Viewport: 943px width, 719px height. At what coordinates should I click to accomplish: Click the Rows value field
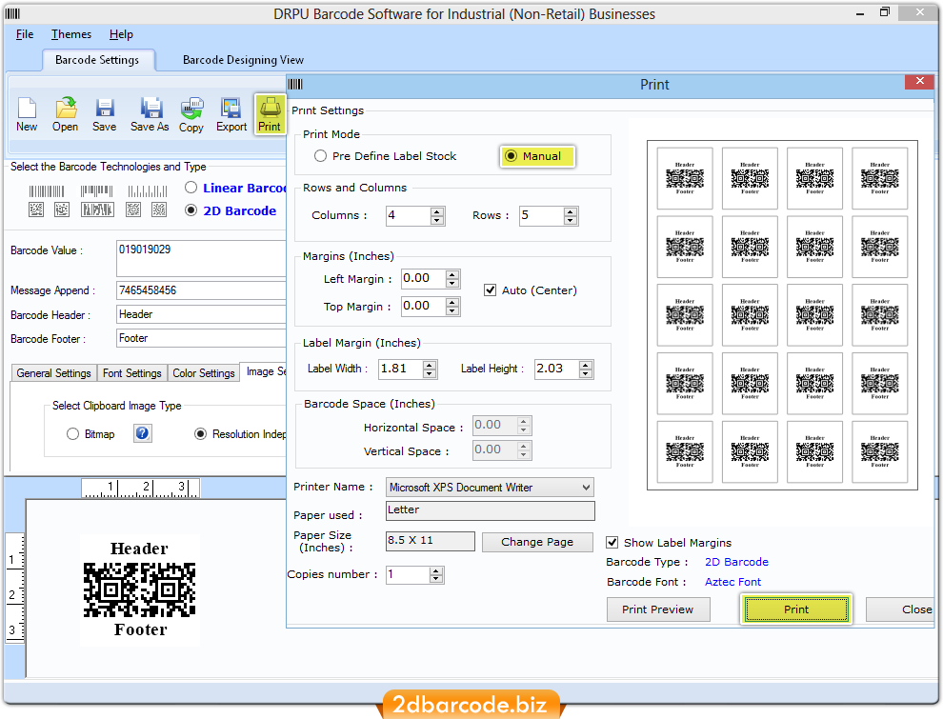(x=541, y=216)
